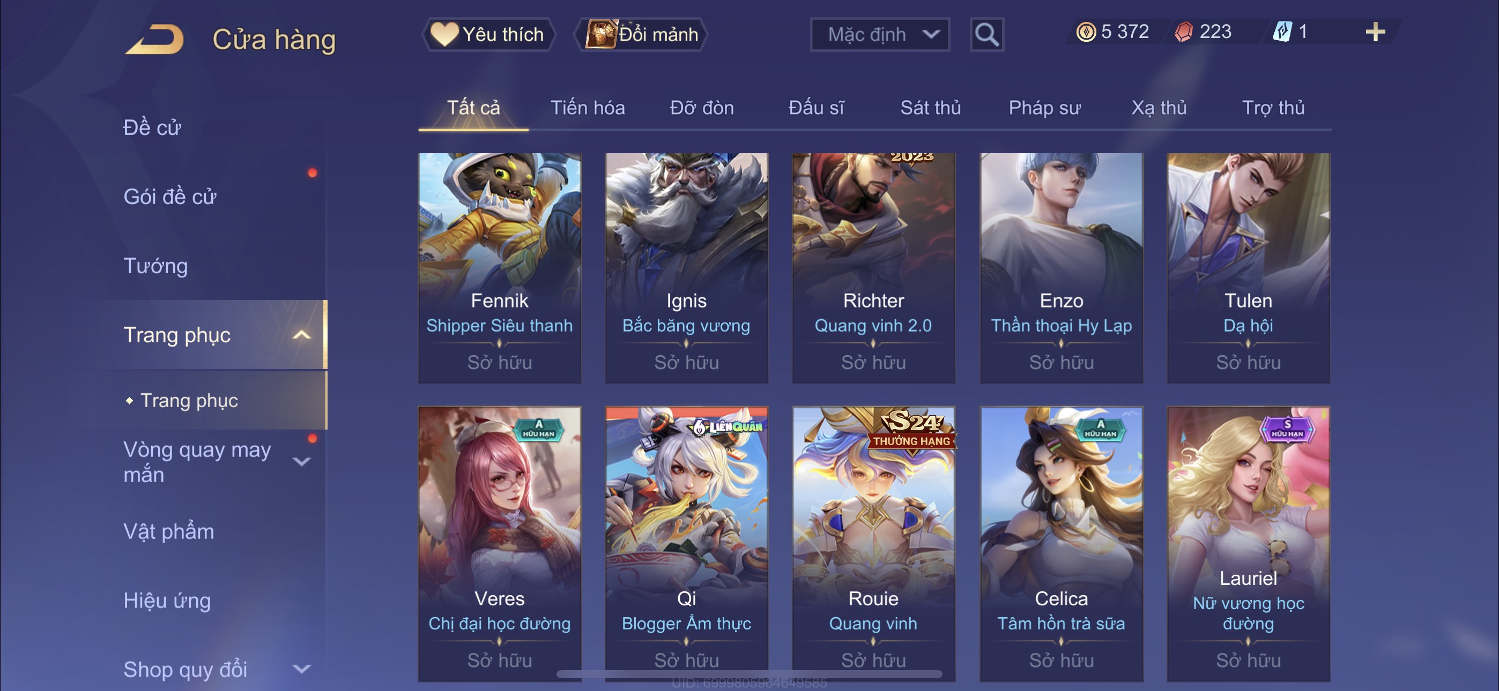Click the red ruby gem icon
This screenshot has height=691, width=1499.
[1184, 32]
